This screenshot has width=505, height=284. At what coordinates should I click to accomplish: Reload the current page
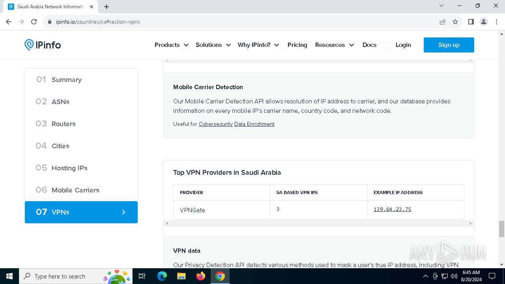34,22
